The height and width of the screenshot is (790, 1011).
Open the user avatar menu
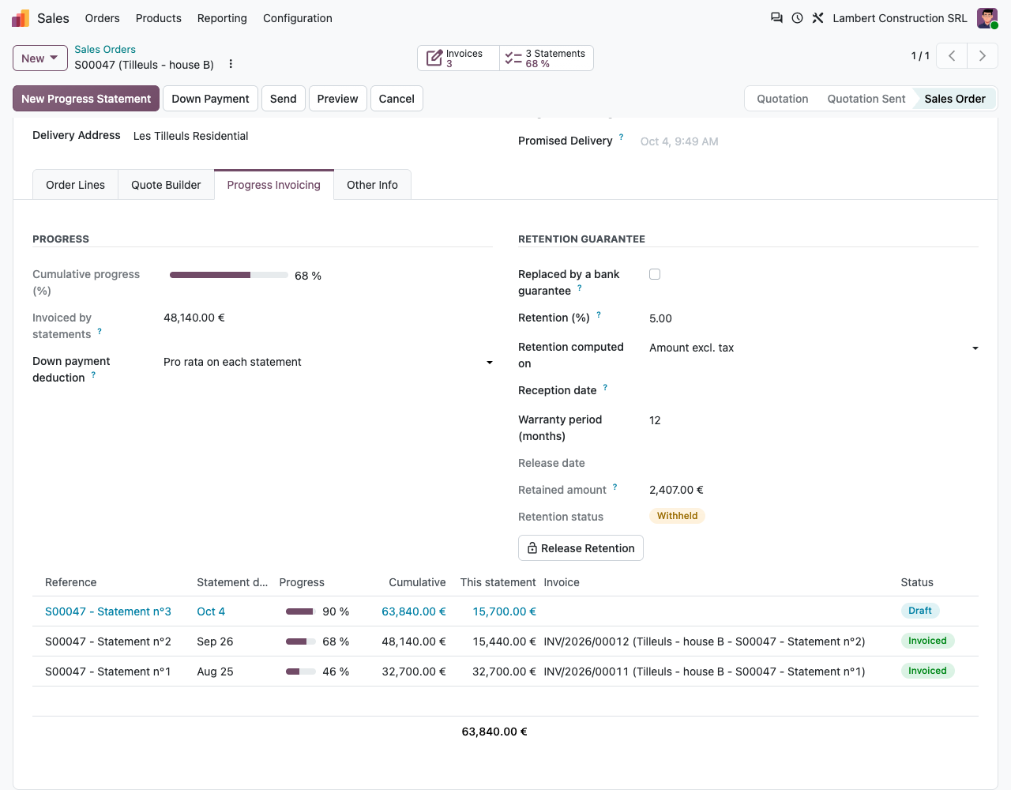pyautogui.click(x=987, y=18)
